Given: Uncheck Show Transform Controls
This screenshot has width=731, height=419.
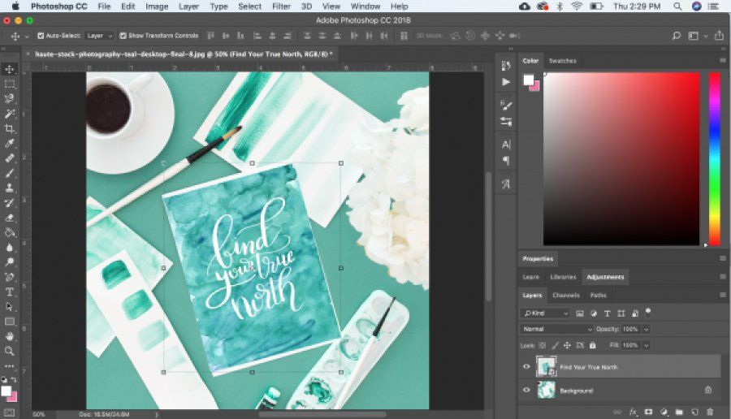Looking at the screenshot, I should tap(123, 36).
